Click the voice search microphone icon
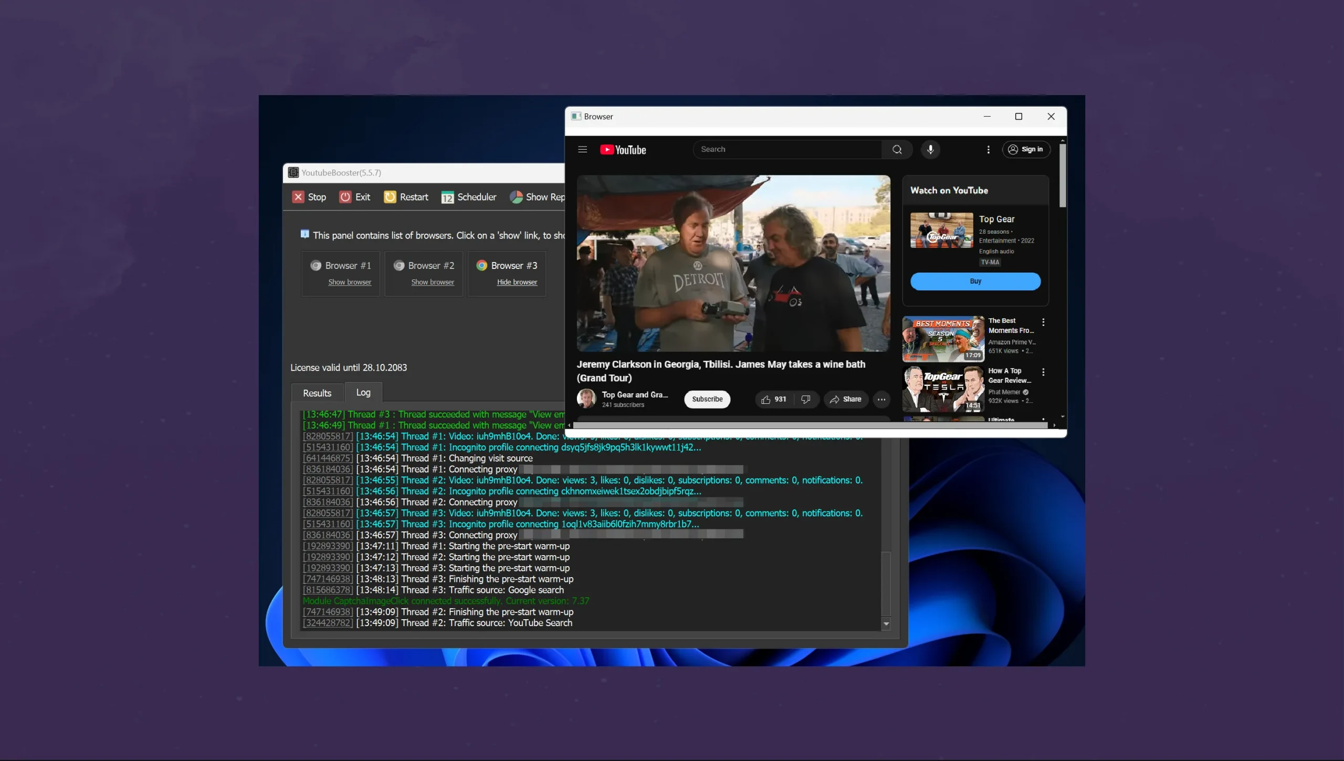 pyautogui.click(x=930, y=149)
